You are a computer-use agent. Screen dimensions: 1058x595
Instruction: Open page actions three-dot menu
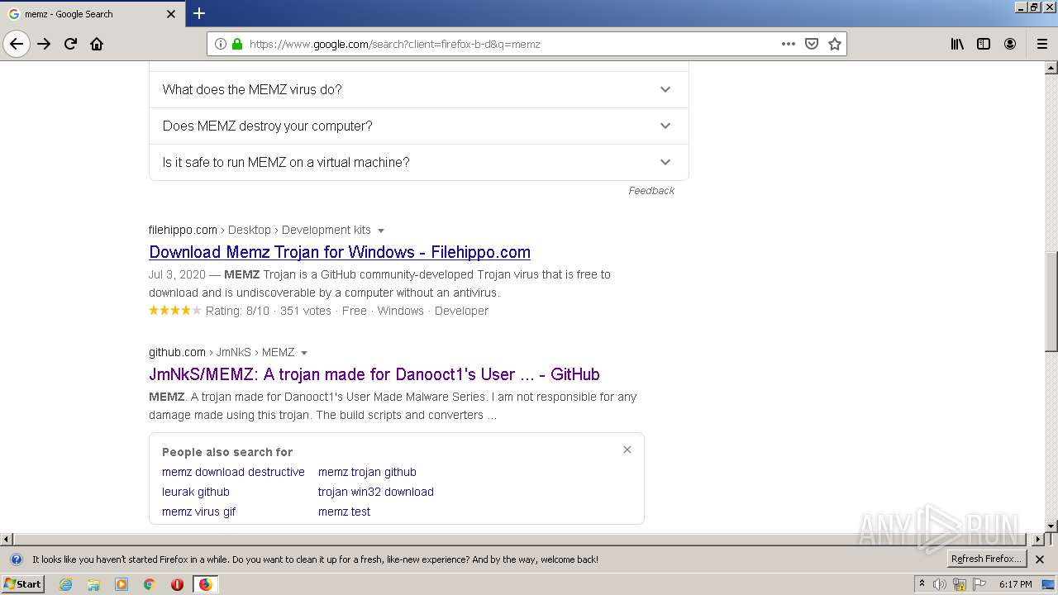(x=789, y=44)
